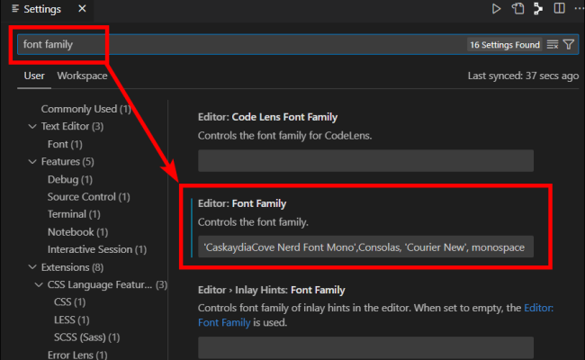The width and height of the screenshot is (585, 360).
Task: Click the Run play icon in editor toolbar
Action: (x=496, y=9)
